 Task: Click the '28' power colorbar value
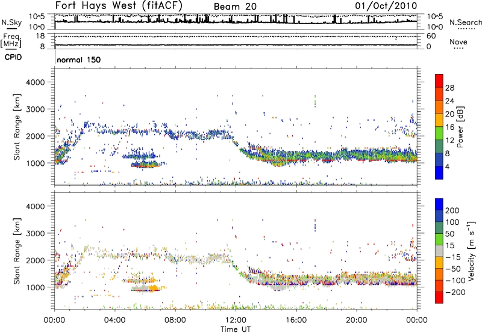449,88
